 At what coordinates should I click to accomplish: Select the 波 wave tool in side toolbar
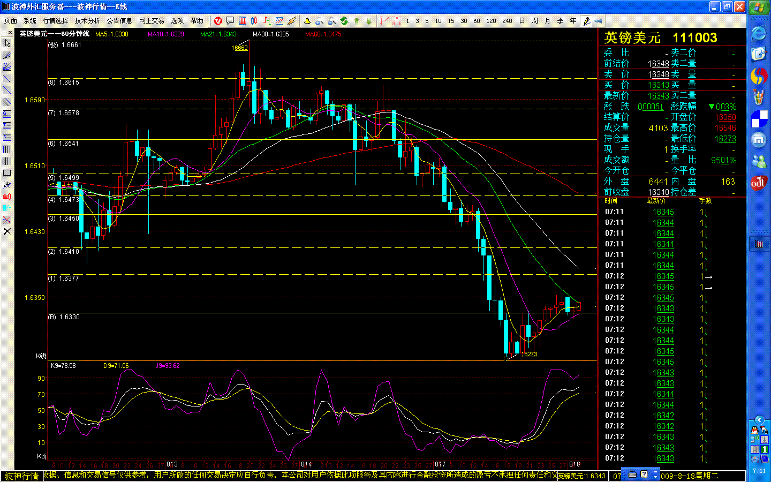click(x=7, y=185)
